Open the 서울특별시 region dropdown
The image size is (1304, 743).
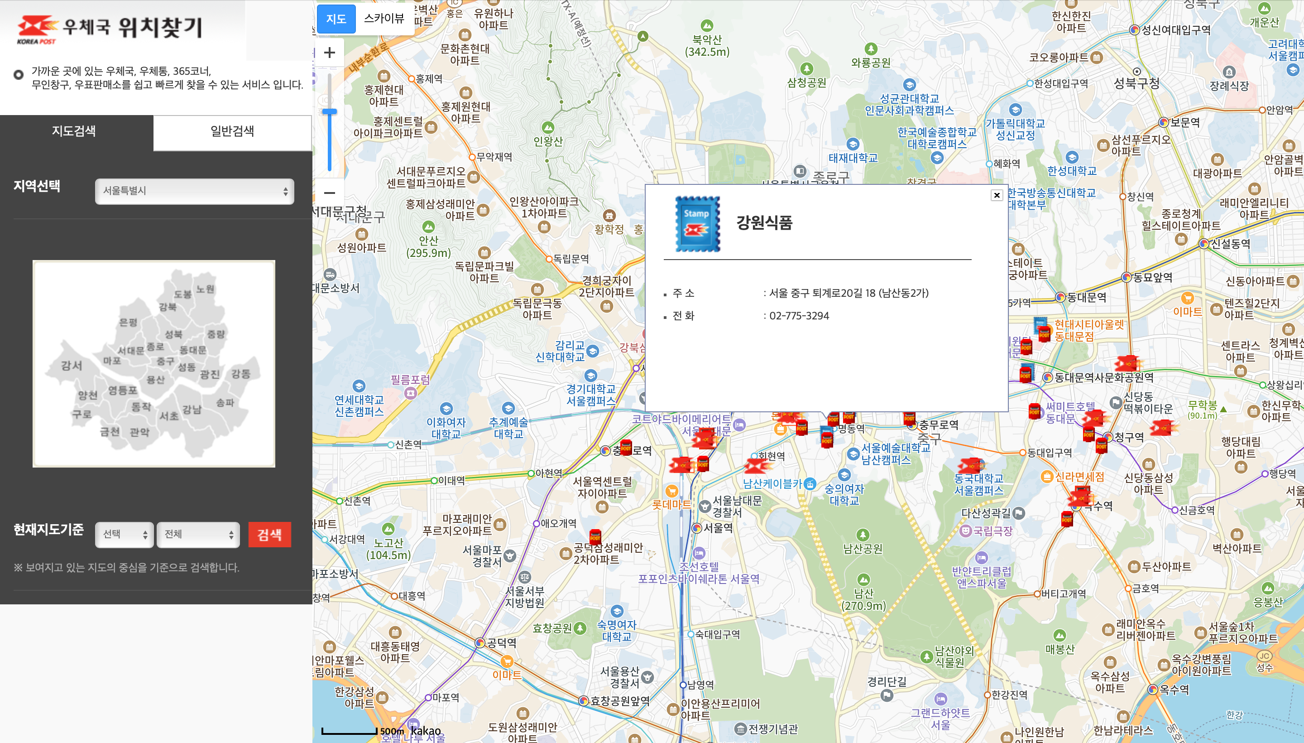click(194, 191)
